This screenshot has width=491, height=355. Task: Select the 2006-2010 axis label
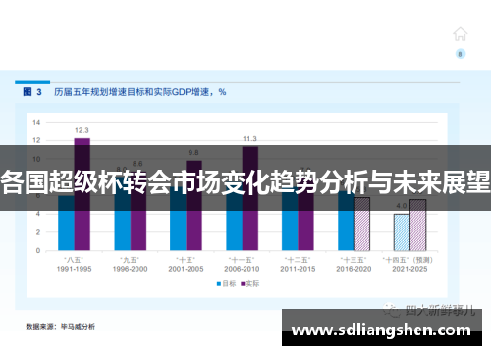tap(242, 269)
